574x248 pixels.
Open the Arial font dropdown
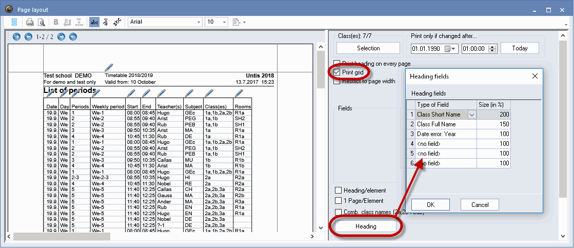click(x=199, y=22)
